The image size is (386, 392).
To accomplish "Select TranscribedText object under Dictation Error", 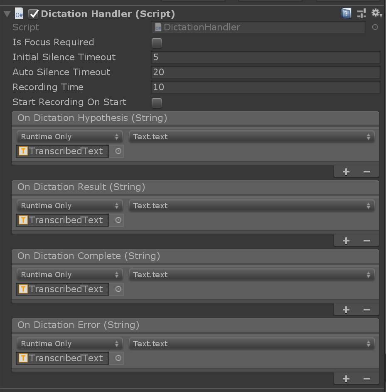I will pyautogui.click(x=62, y=358).
